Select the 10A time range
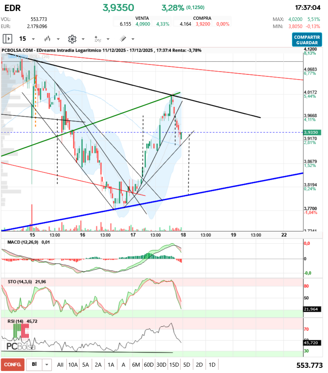 click(73, 365)
